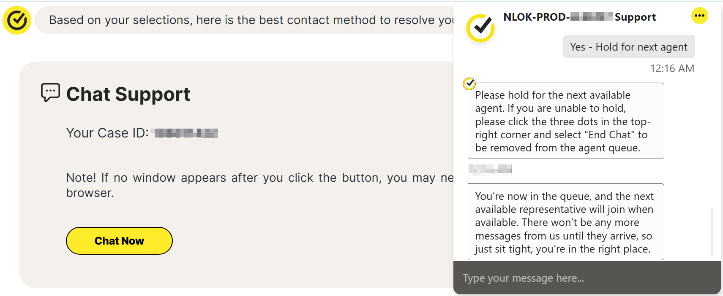The width and height of the screenshot is (723, 296).
Task: Click the chat bubble icon beside Chat Support
Action: (x=50, y=92)
